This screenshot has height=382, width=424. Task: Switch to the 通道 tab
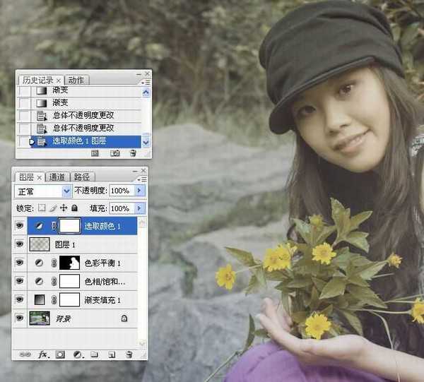57,177
